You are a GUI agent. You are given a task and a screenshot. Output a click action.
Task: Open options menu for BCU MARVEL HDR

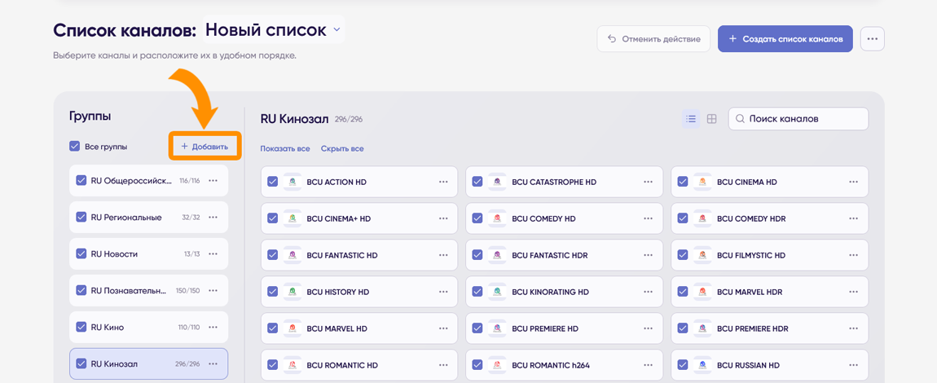853,293
